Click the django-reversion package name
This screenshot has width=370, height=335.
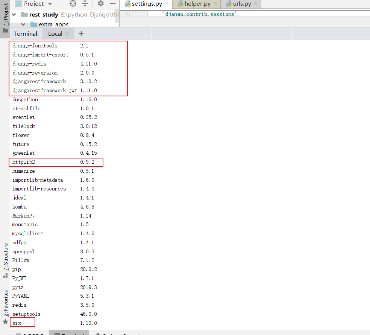pyautogui.click(x=35, y=73)
